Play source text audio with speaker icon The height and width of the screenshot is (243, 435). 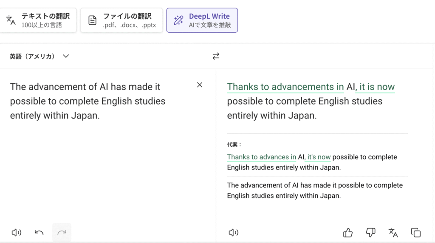(17, 232)
